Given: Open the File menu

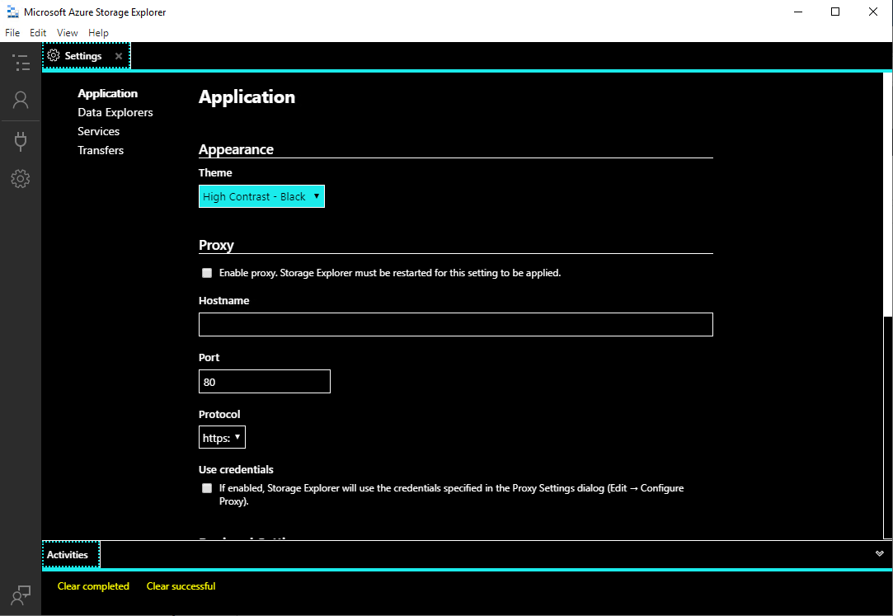Looking at the screenshot, I should click(x=12, y=33).
